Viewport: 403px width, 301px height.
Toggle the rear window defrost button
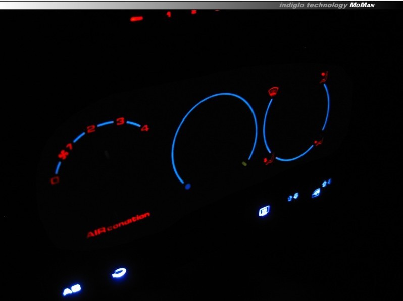click(264, 211)
